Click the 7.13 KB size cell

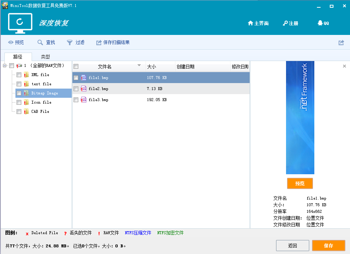[154, 89]
